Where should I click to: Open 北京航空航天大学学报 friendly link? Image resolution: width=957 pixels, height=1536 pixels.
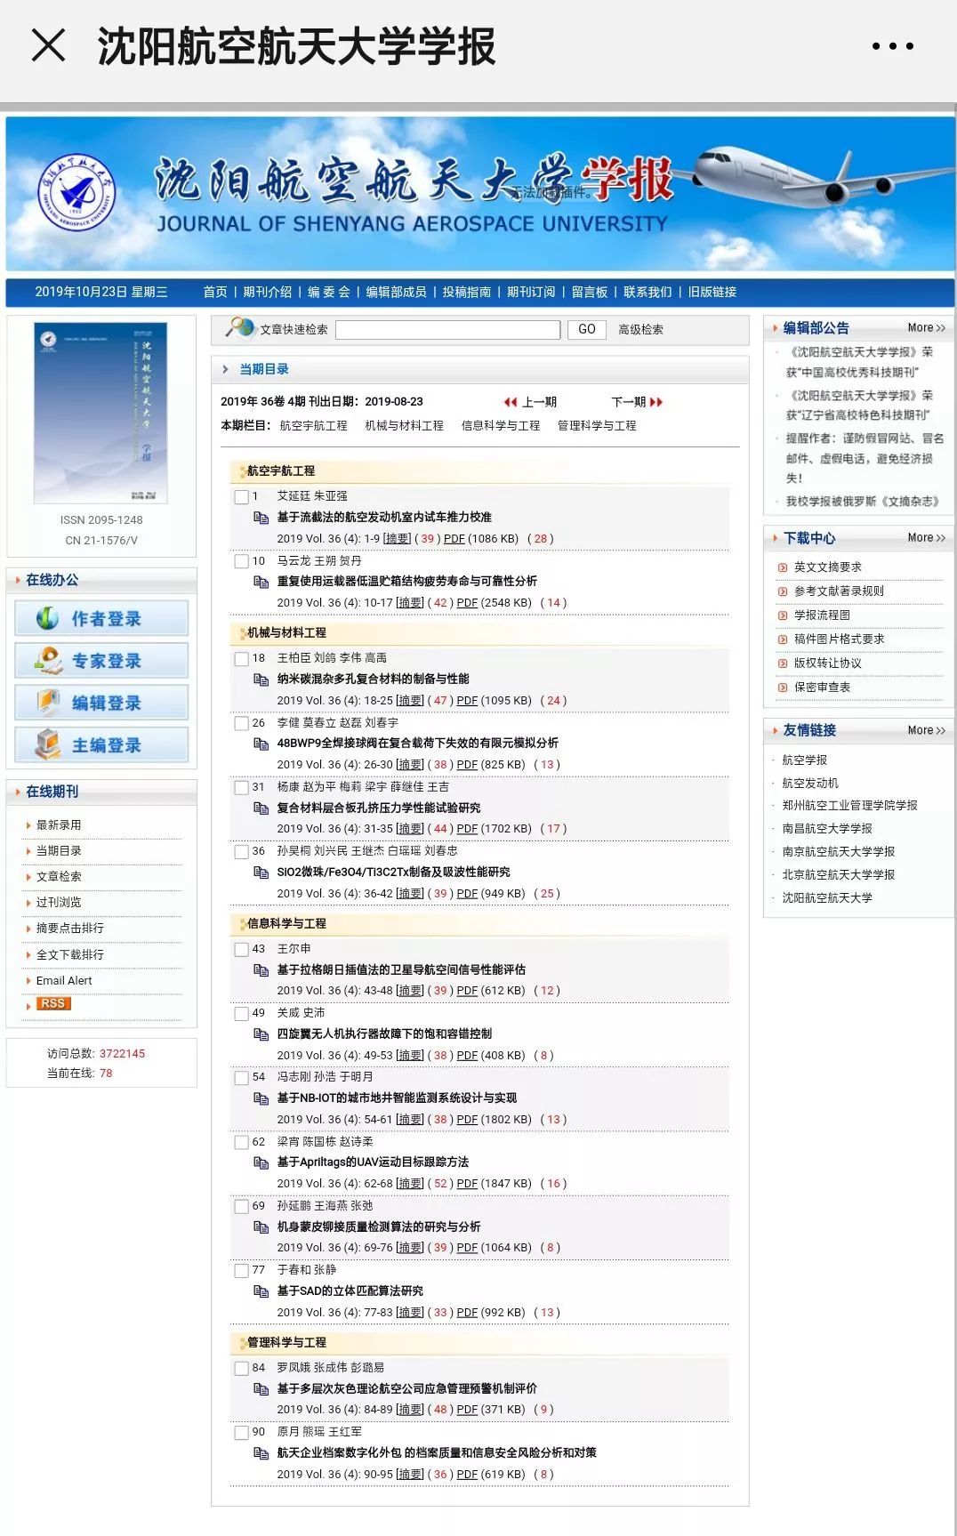coord(839,875)
